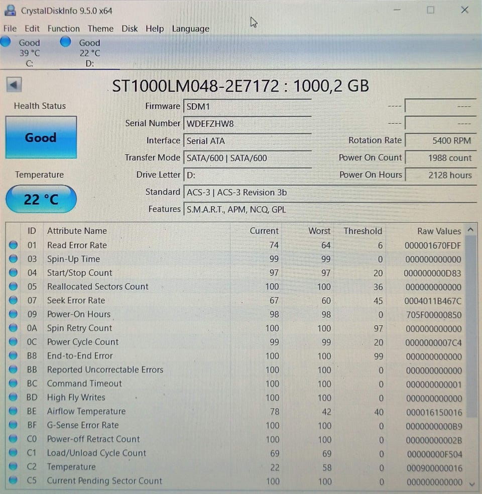The image size is (482, 494).
Task: Select the D: drive tab
Action: [89, 53]
